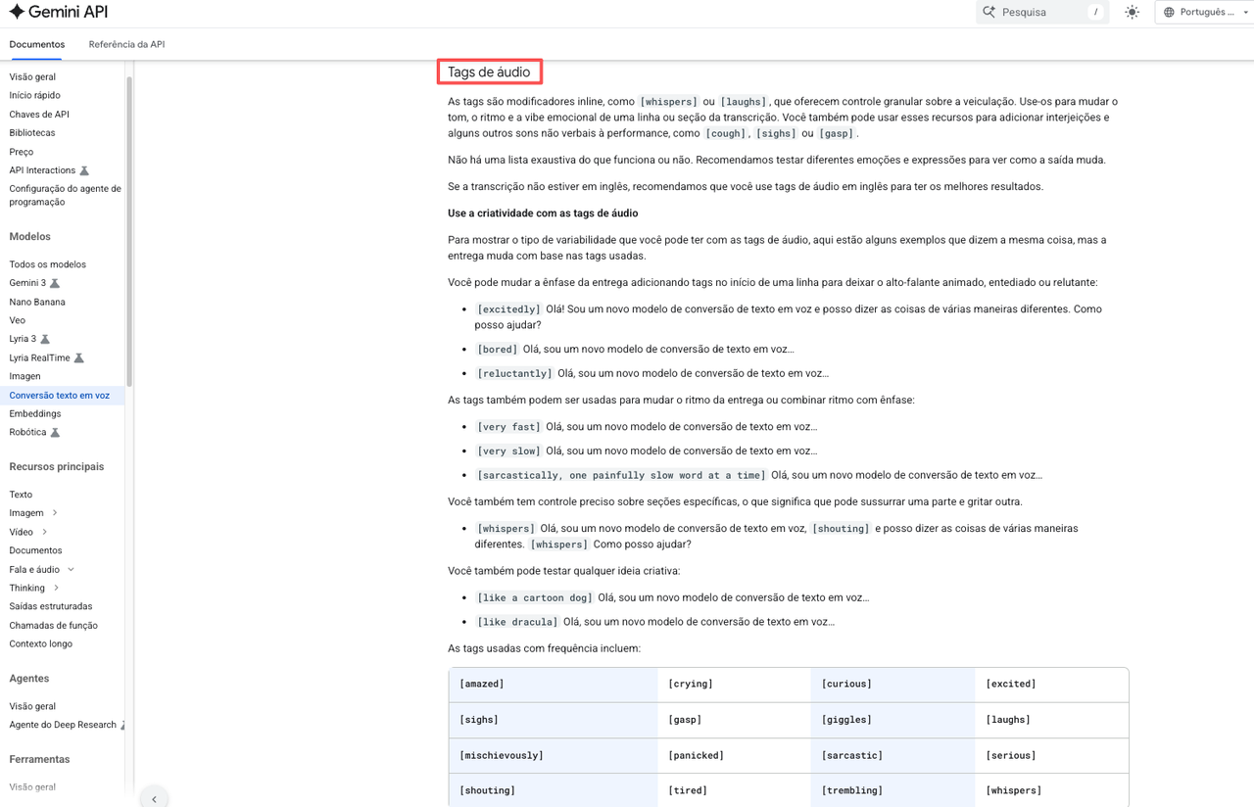Click the [mischievously] table cell
Image resolution: width=1254 pixels, height=807 pixels.
(553, 756)
